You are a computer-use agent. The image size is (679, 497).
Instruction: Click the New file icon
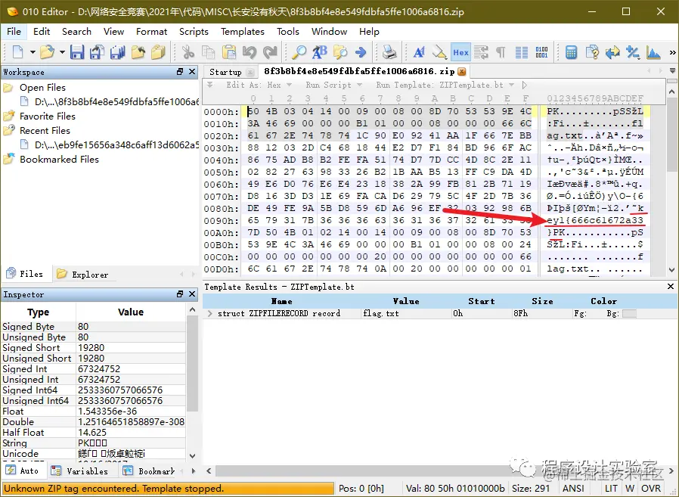(x=17, y=52)
